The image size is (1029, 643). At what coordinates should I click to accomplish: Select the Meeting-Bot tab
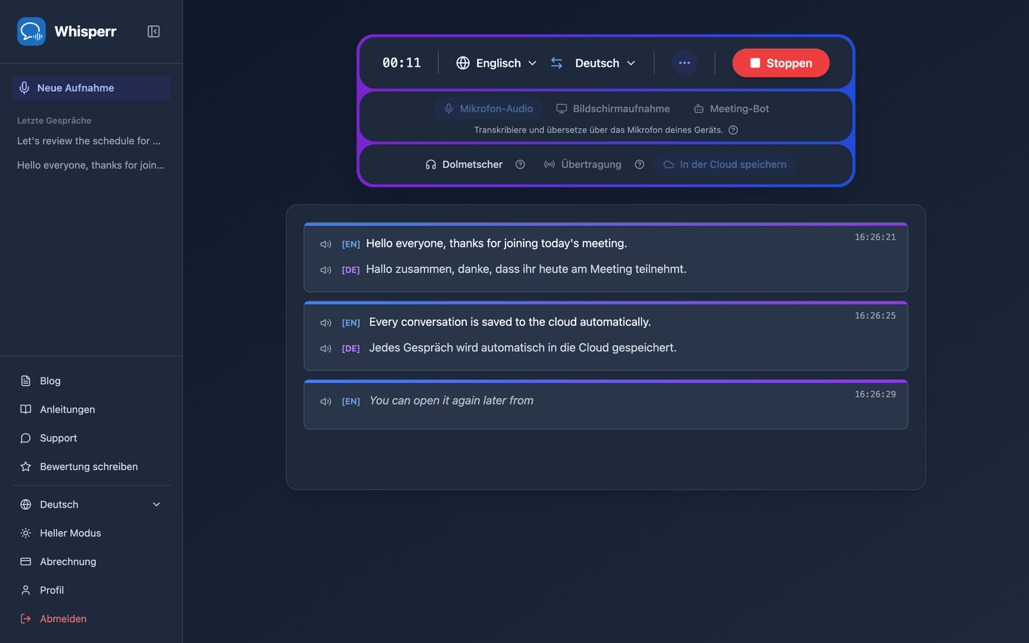coord(731,109)
